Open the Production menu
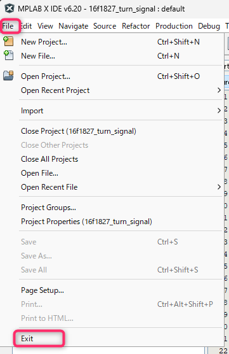This screenshot has width=229, height=354. [174, 26]
